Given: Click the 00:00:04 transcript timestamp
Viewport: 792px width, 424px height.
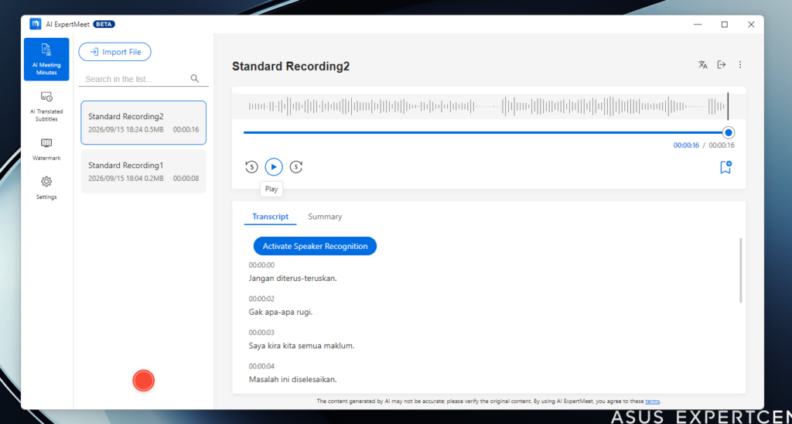Looking at the screenshot, I should tap(261, 367).
